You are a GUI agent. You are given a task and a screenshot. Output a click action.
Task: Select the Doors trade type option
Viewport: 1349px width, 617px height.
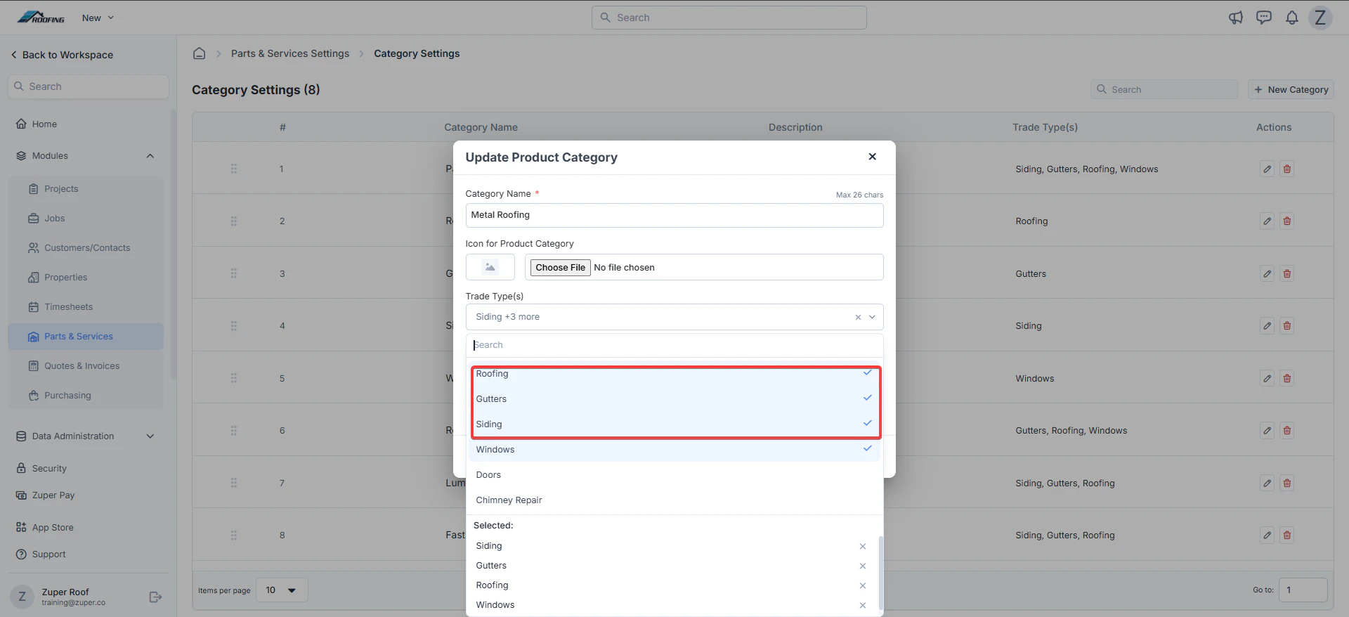coord(674,475)
